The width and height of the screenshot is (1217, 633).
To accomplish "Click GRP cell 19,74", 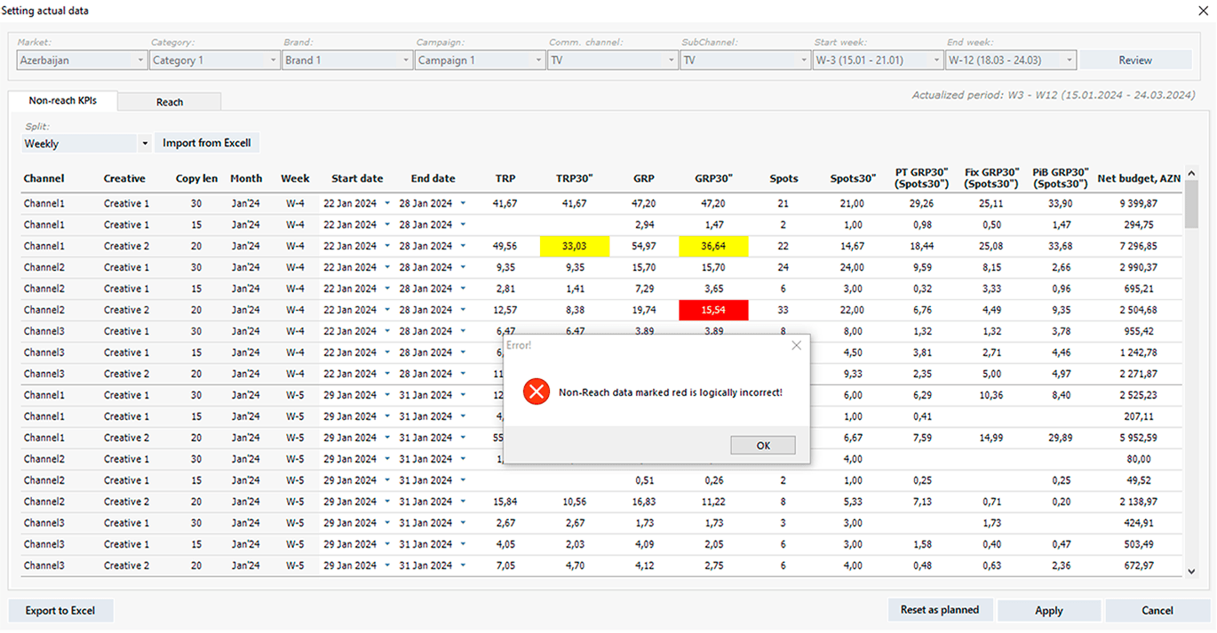I will (x=644, y=310).
